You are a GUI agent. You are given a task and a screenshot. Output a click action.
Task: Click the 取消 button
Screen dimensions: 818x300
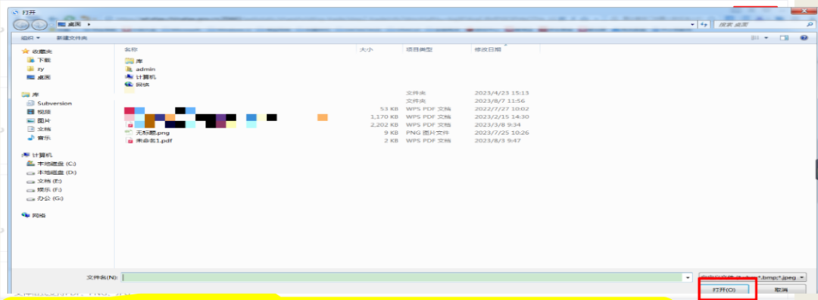click(781, 289)
